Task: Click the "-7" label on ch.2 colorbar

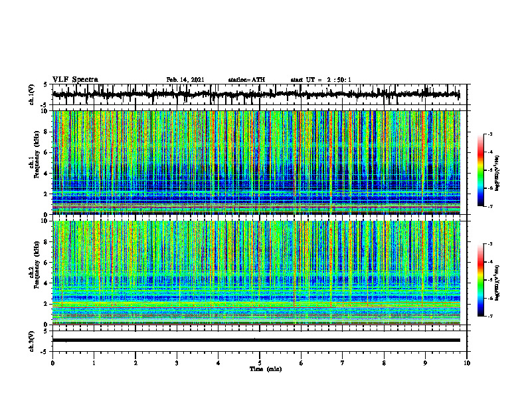Action: [490, 316]
